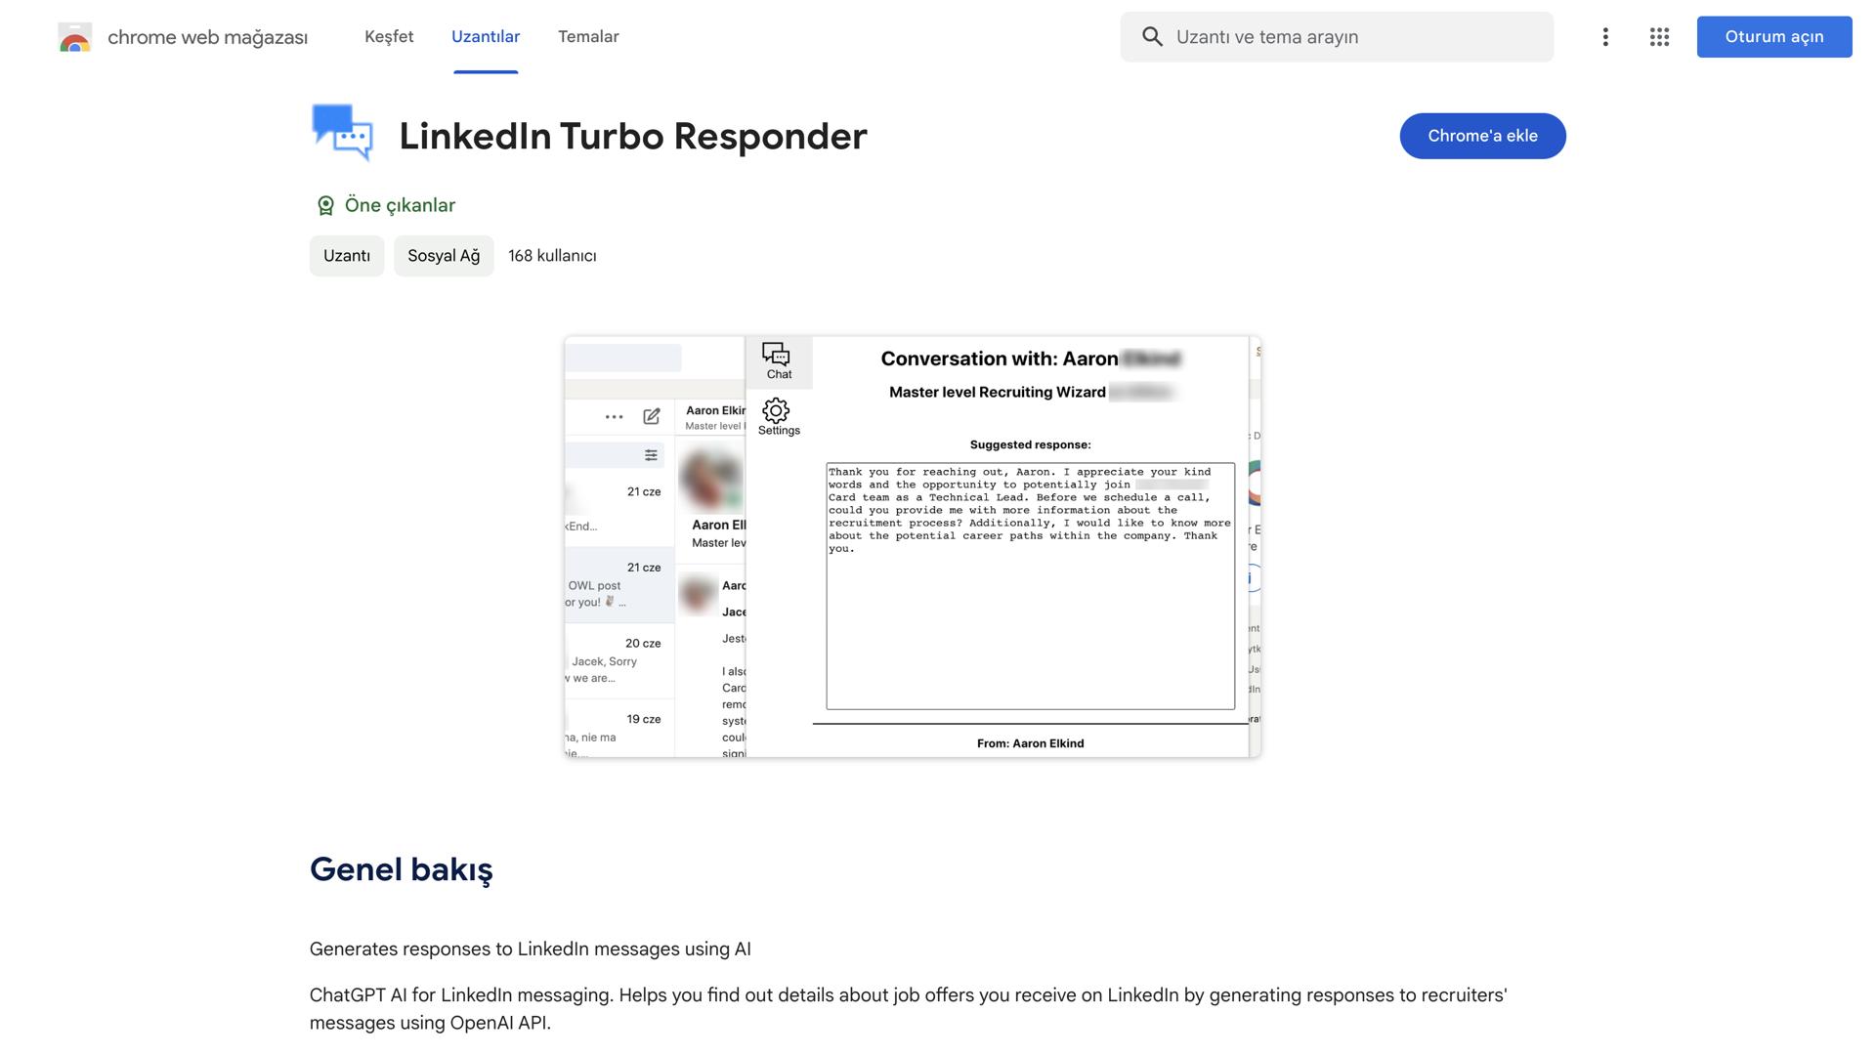Open the three-dot overflow menu
Viewport: 1876px width, 1055px height.
[x=1605, y=36]
